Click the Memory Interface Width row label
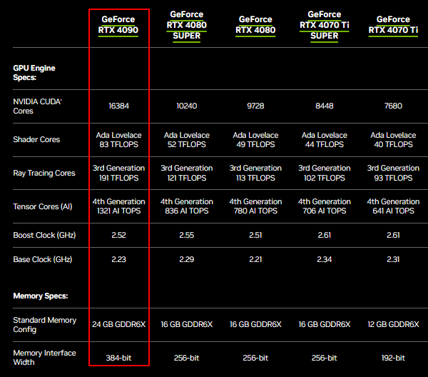The height and width of the screenshot is (377, 428). (44, 357)
